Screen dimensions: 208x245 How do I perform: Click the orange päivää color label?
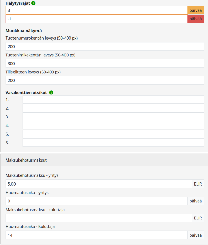[x=196, y=10]
